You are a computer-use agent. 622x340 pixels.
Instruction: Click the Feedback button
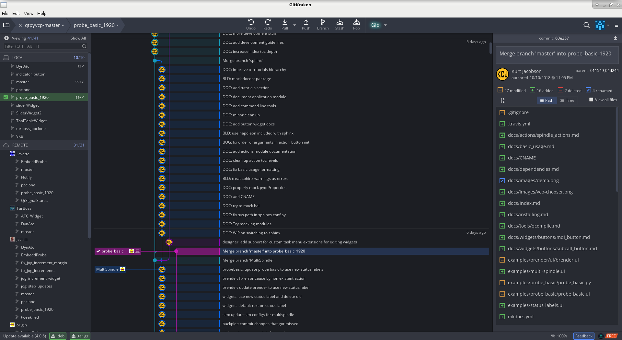click(x=584, y=336)
